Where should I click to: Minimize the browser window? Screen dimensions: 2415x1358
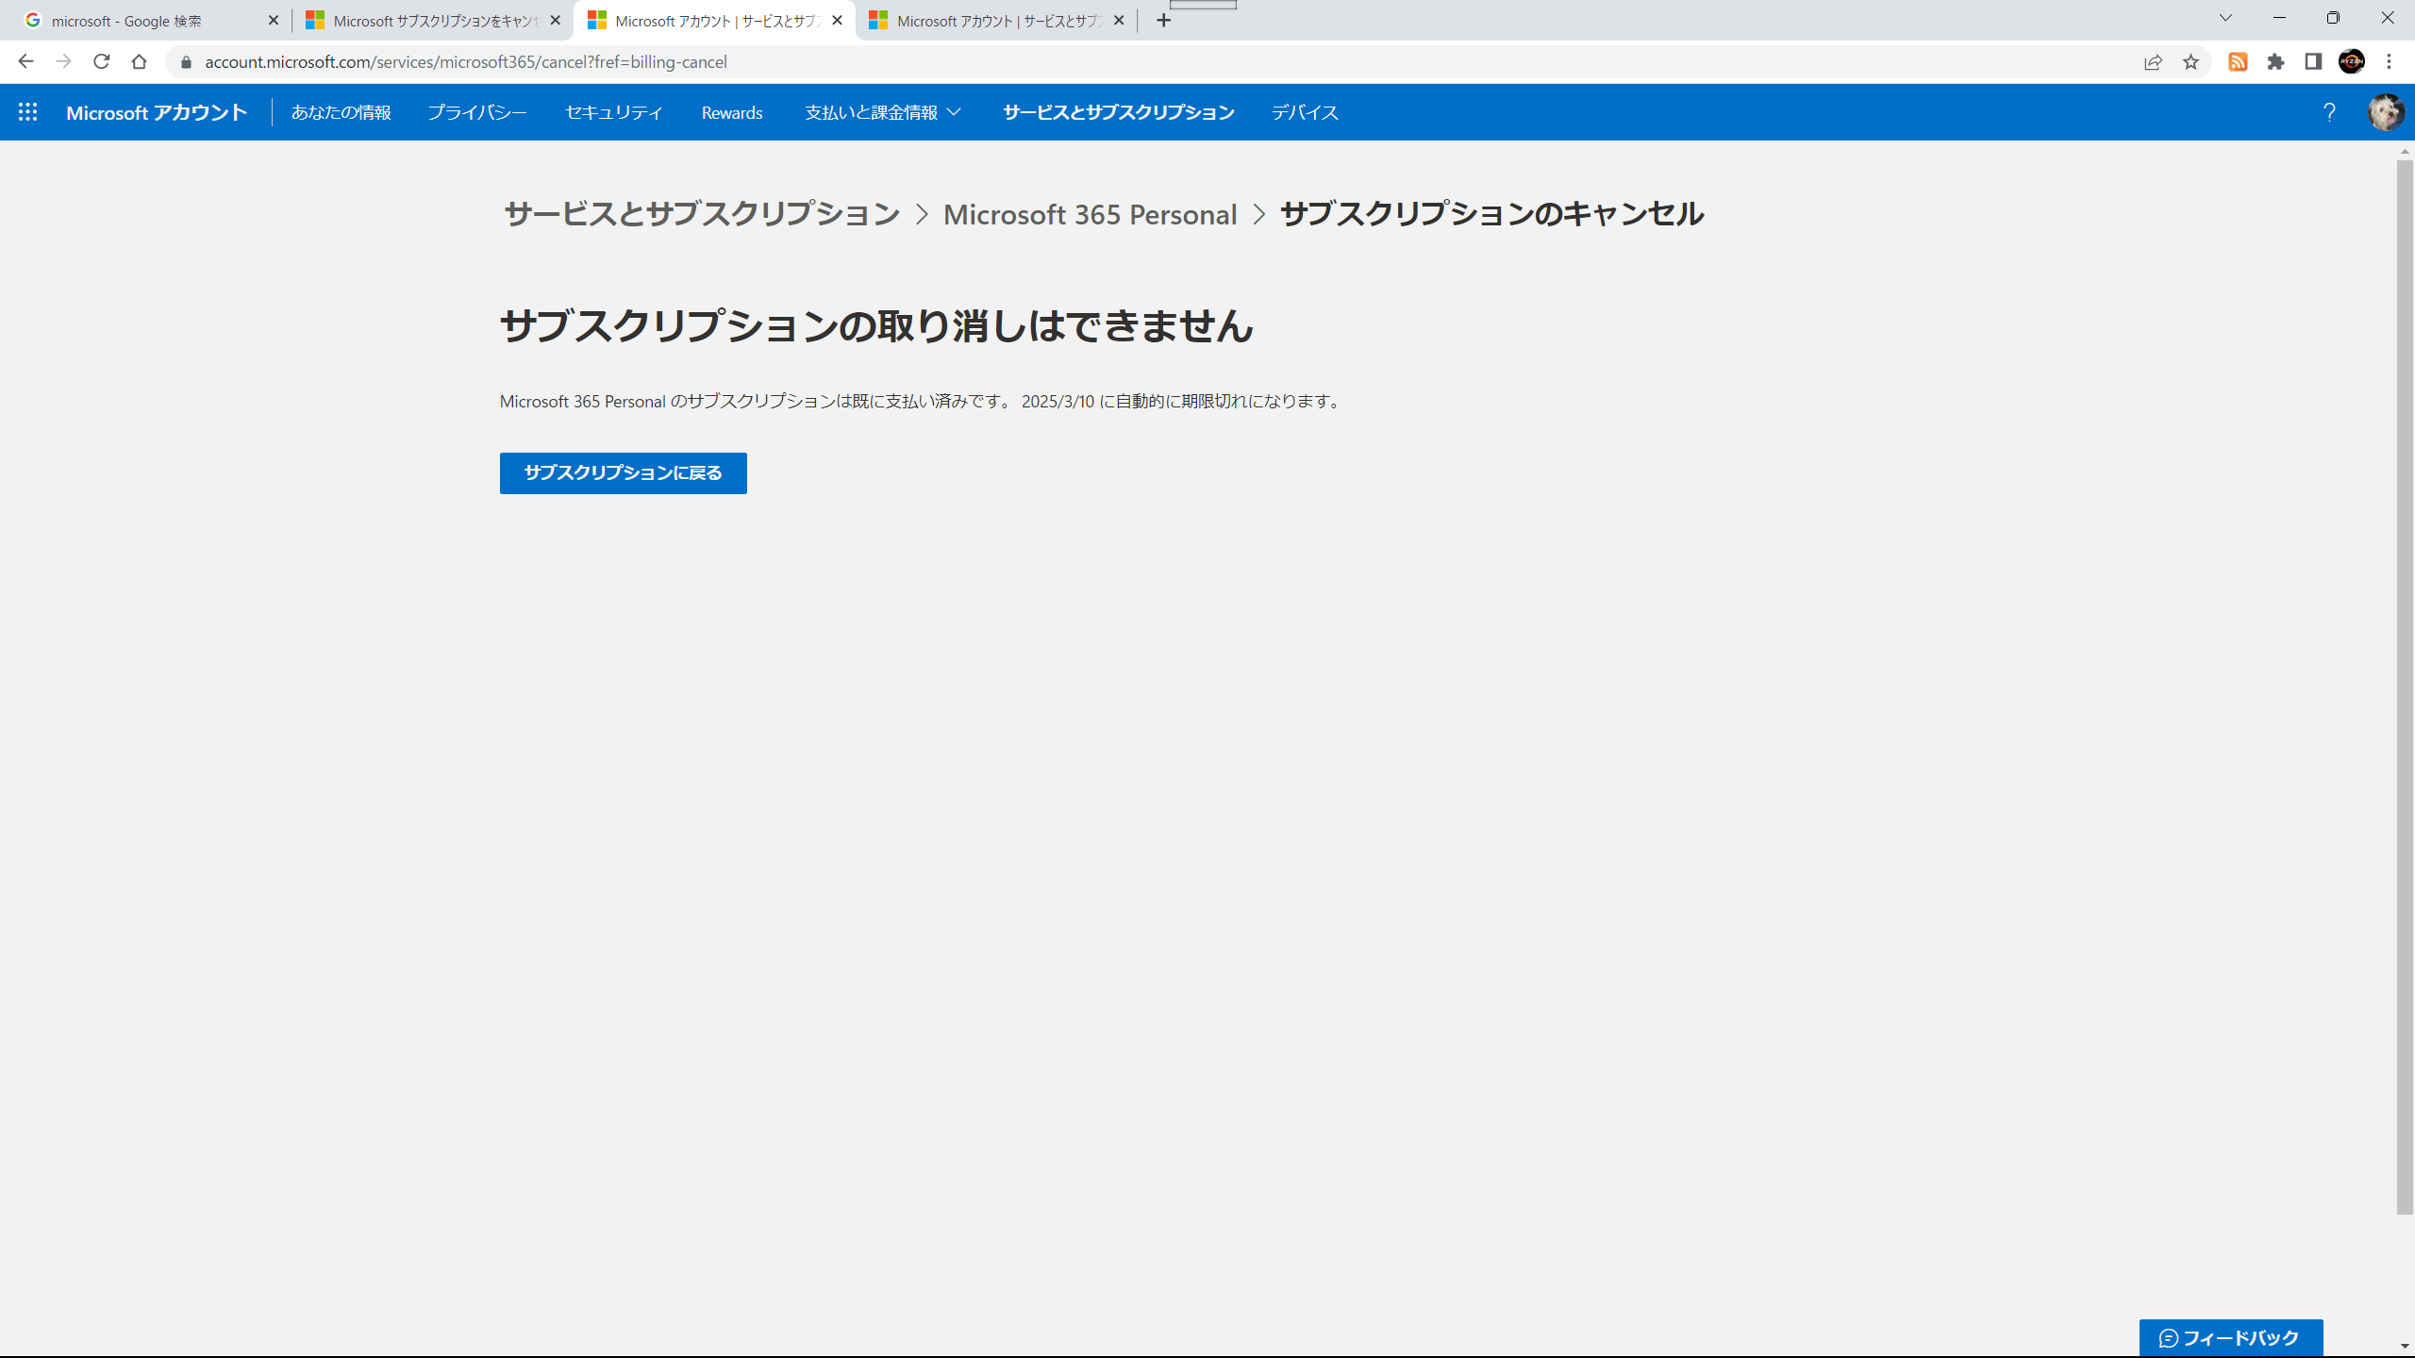point(2279,18)
